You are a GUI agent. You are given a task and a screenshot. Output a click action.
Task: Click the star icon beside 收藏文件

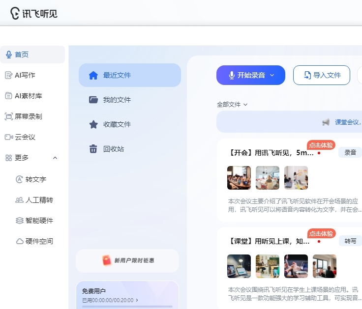point(93,124)
